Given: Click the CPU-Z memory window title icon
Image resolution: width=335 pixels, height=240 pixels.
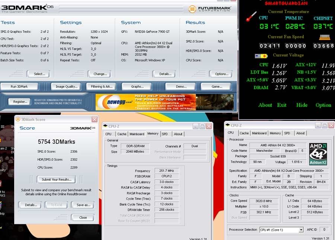Looking at the screenshot, I should [x=105, y=126].
